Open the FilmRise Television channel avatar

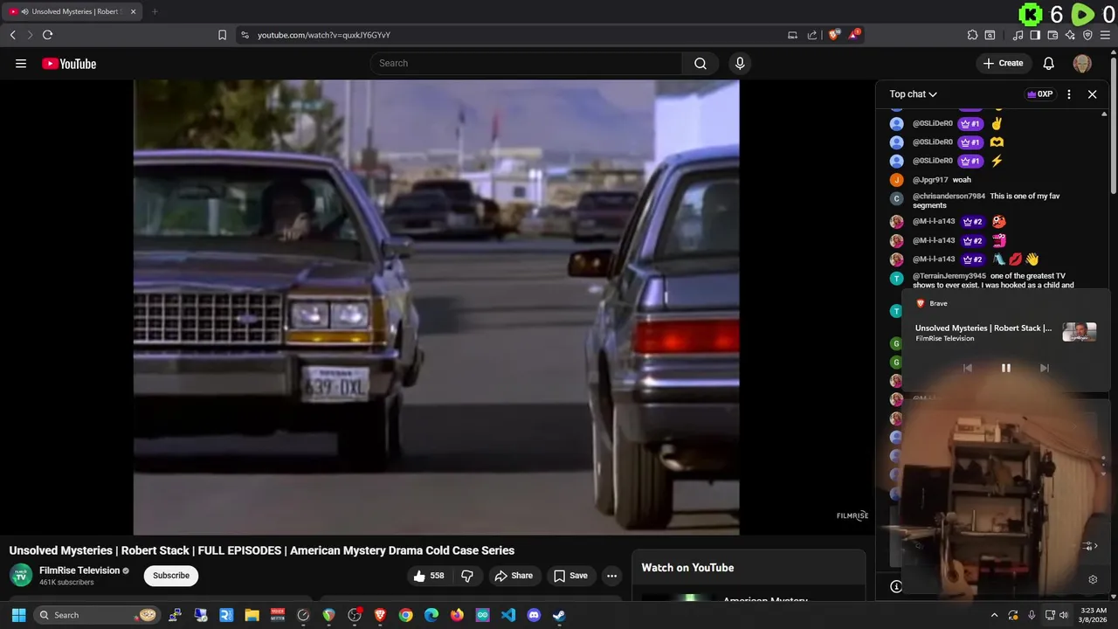21,576
